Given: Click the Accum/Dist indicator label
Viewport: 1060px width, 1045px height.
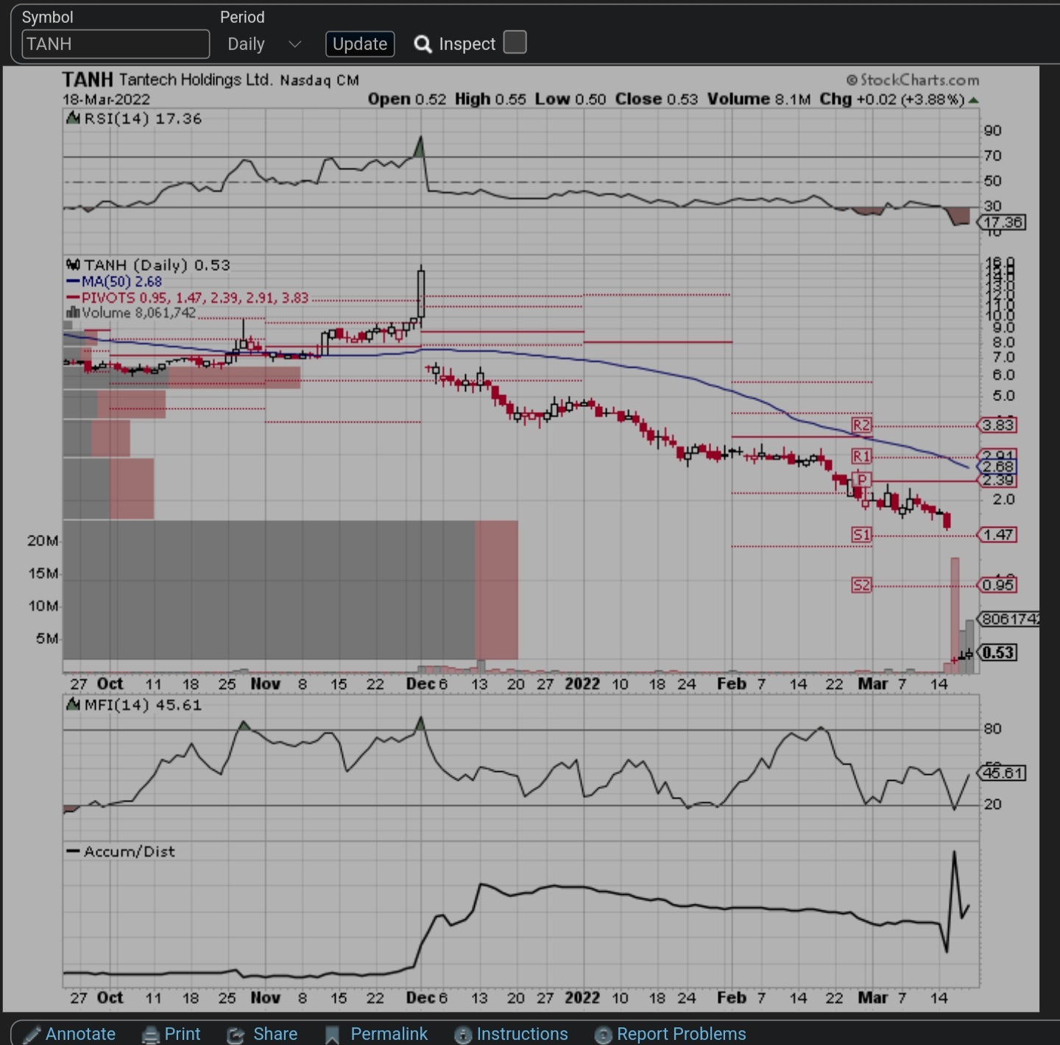Looking at the screenshot, I should pos(121,851).
